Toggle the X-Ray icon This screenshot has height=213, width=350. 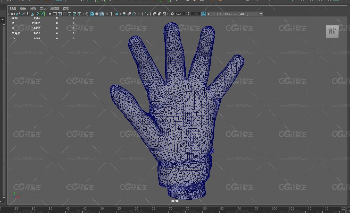(x=154, y=14)
